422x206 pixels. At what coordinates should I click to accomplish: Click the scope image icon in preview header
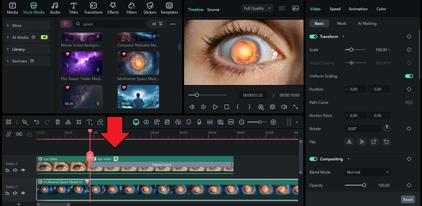pos(295,8)
